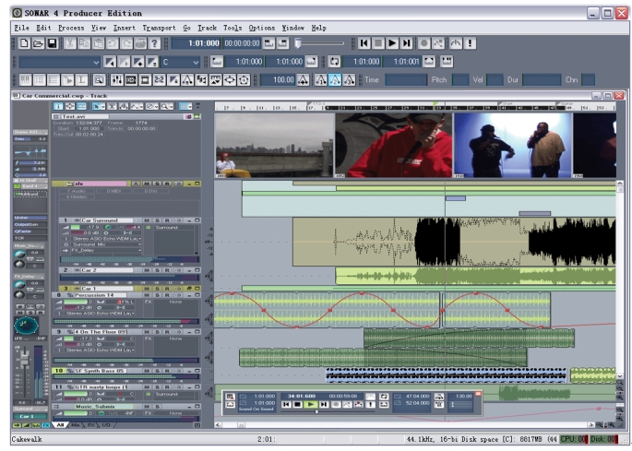Click the magnifier view icon in the views toolbar
The width and height of the screenshot is (632, 451).
pyautogui.click(x=99, y=80)
